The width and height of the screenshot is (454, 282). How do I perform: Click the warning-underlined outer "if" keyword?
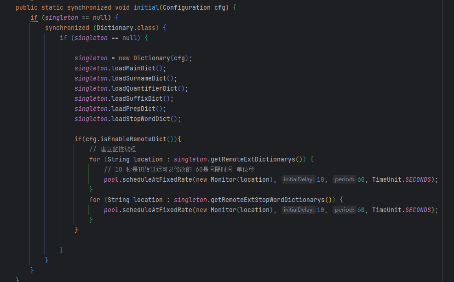coord(34,17)
